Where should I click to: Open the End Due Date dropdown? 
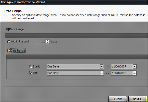102,73
